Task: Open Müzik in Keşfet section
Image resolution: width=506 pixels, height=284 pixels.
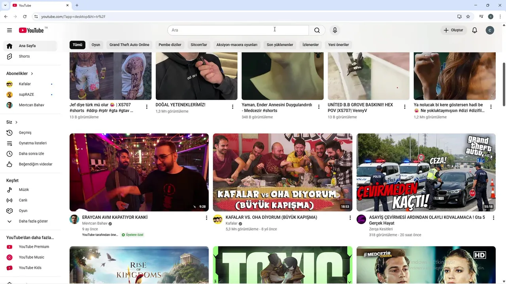Action: tap(30, 190)
